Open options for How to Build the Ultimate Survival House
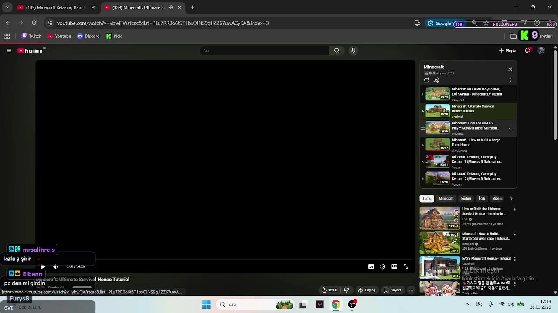558x313 pixels. pyautogui.click(x=515, y=210)
